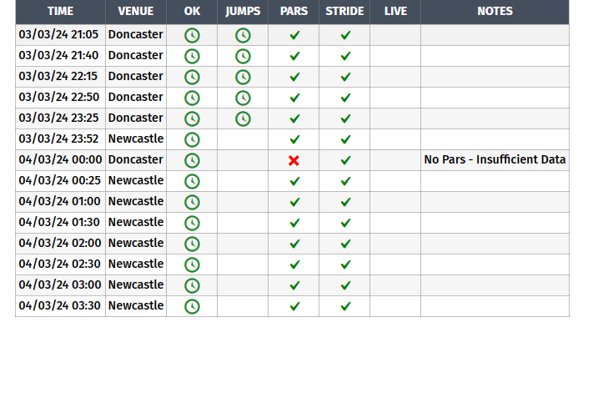Click the Newcastle venue cell at 01:00

pos(136,201)
